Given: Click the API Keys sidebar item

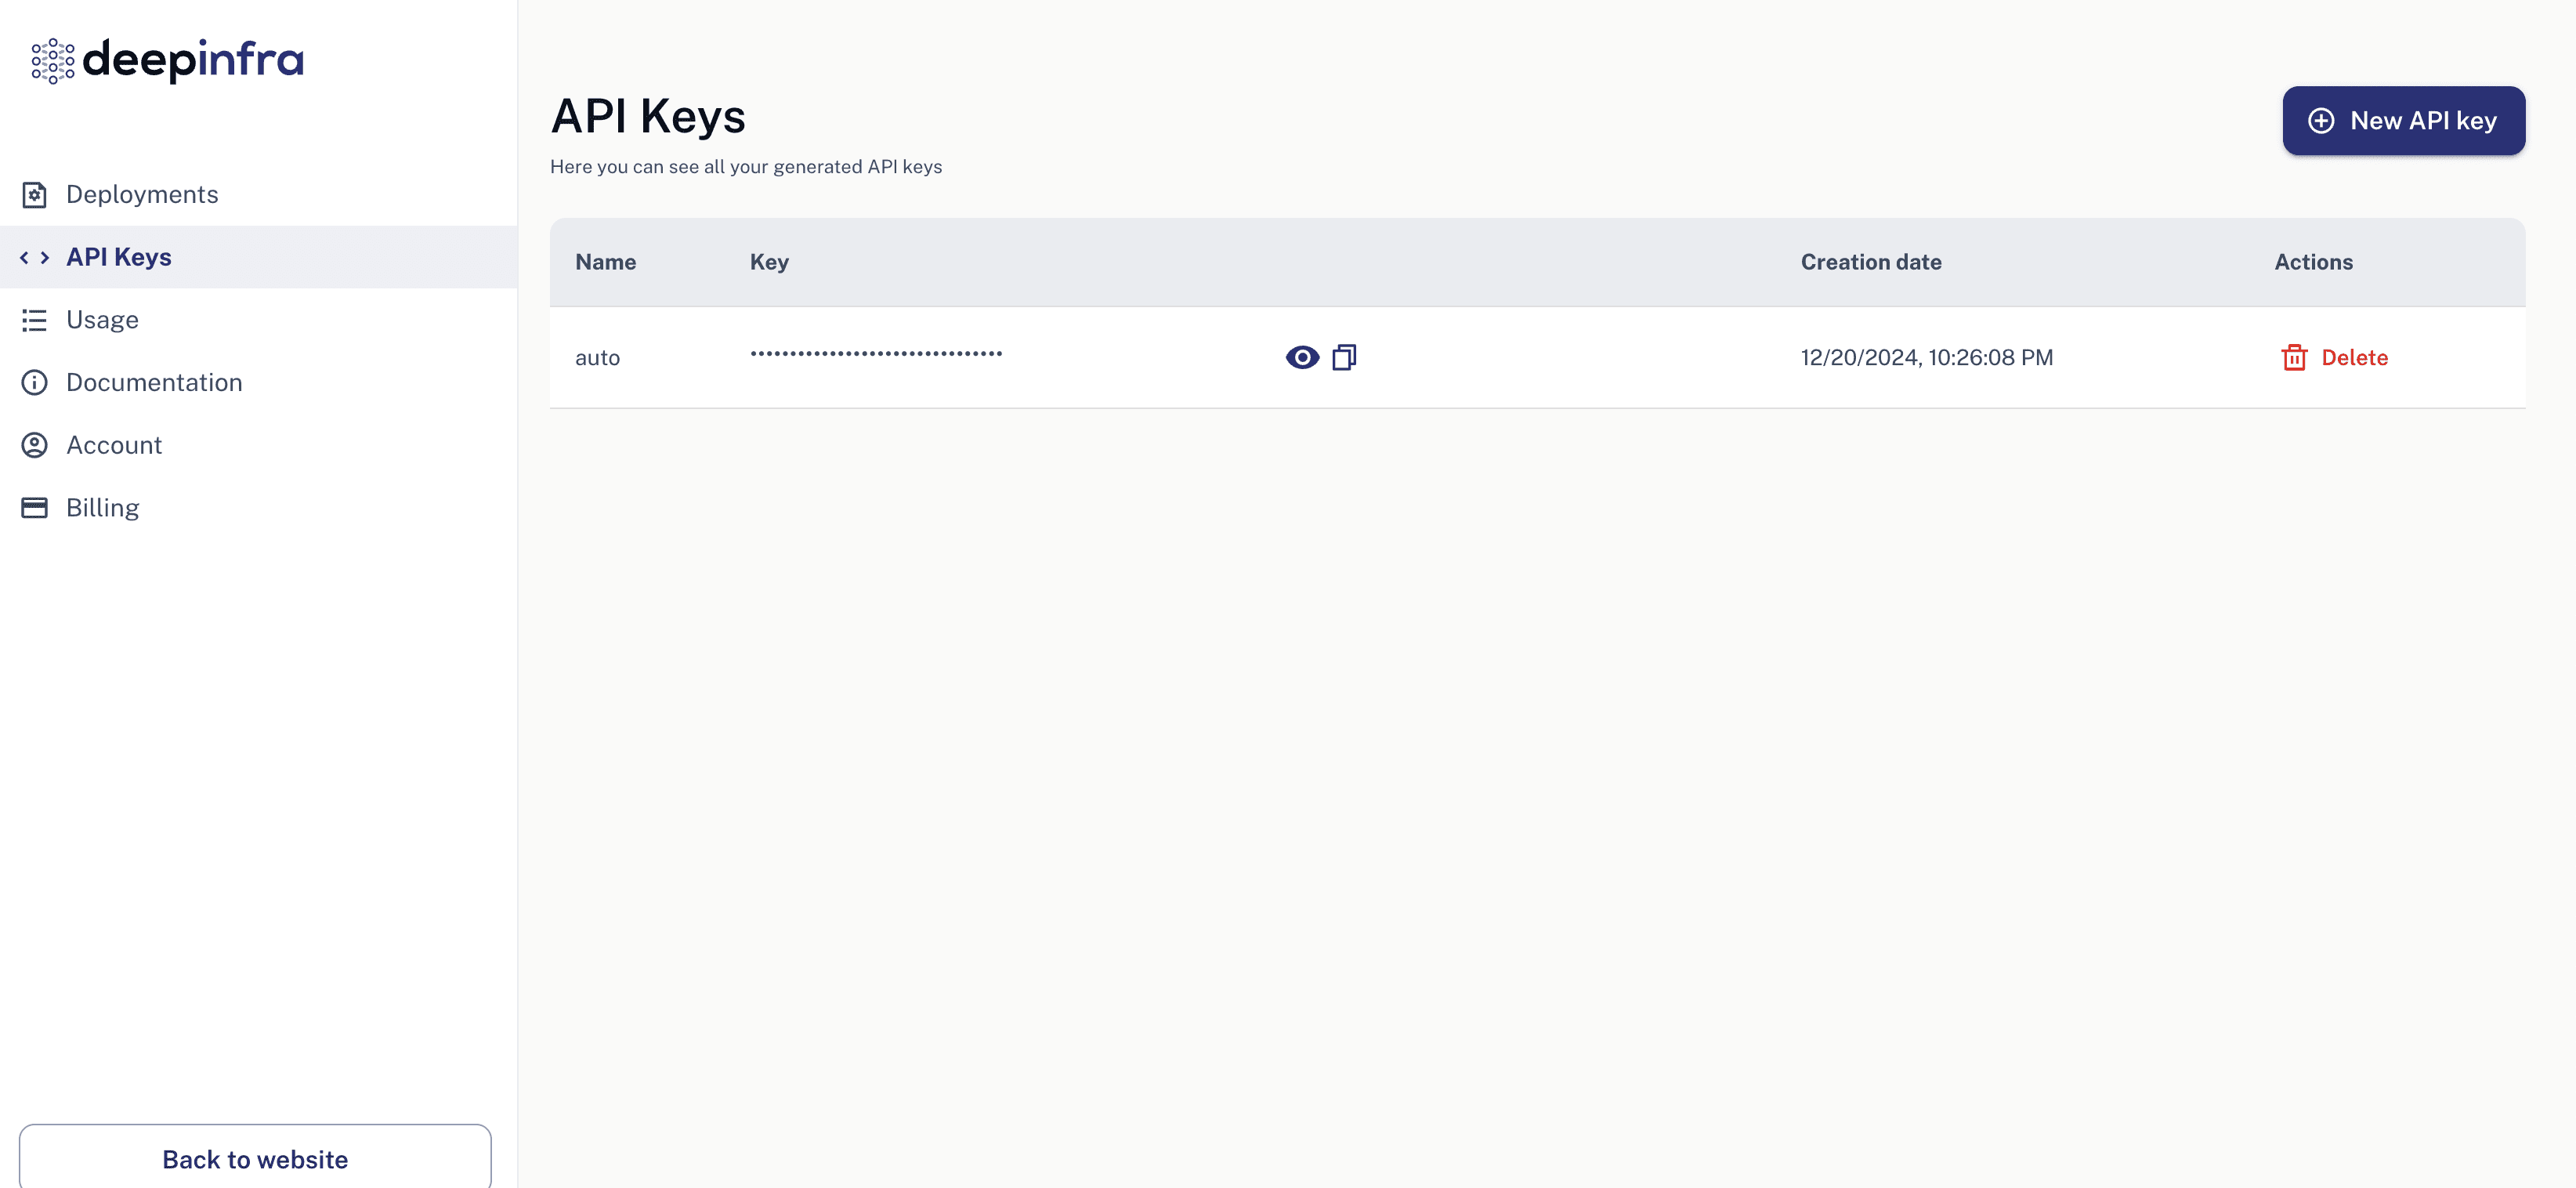Looking at the screenshot, I should tap(117, 256).
